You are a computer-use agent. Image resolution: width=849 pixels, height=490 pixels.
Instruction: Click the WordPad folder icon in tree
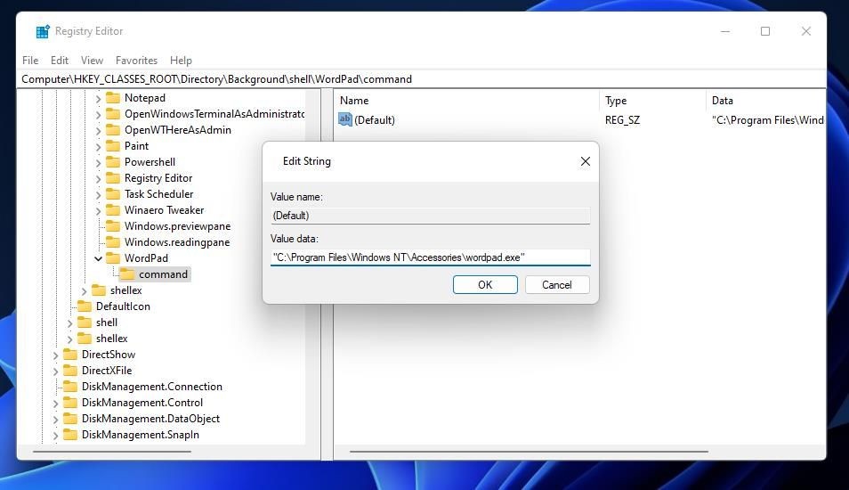(x=113, y=258)
